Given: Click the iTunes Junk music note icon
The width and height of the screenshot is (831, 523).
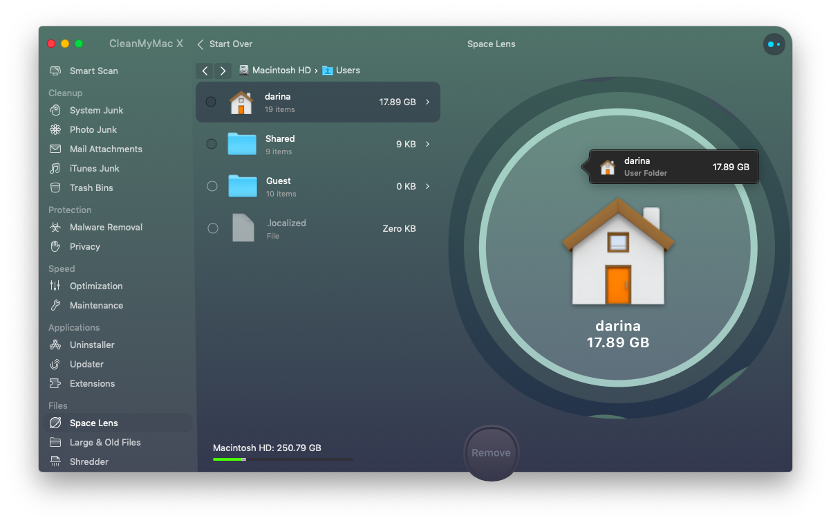Looking at the screenshot, I should click(x=55, y=168).
